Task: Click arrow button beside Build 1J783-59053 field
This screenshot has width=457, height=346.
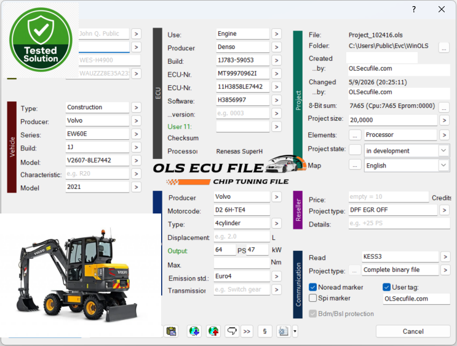Action: tap(276, 61)
